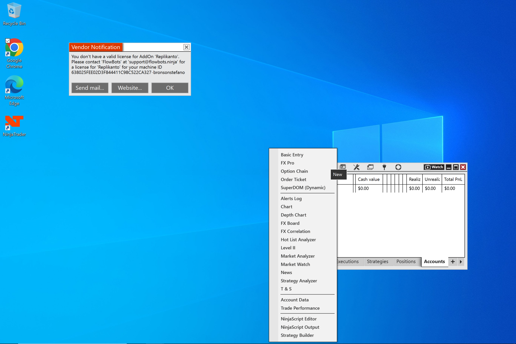Click the Watch video button

click(434, 167)
